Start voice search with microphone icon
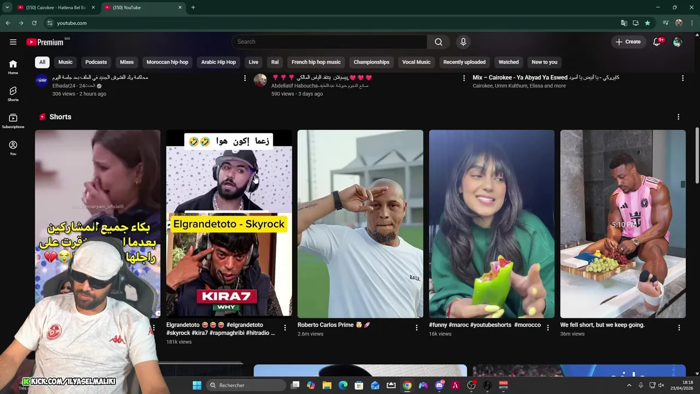The width and height of the screenshot is (700, 394). (463, 42)
